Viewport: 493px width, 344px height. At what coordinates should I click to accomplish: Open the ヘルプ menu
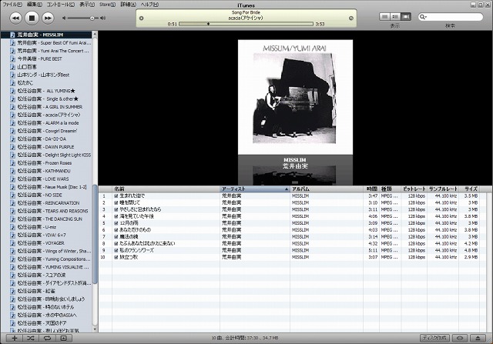tap(149, 5)
